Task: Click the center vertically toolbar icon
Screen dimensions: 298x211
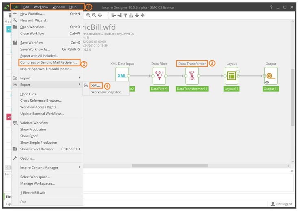Action: [x=137, y=15]
